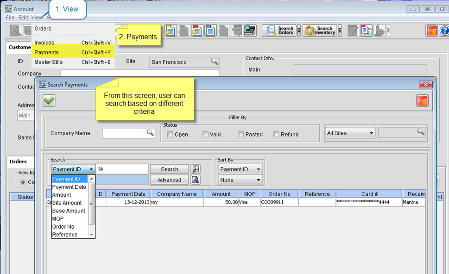
Task: Open the Search Inventory toolbar button
Action: [320, 31]
